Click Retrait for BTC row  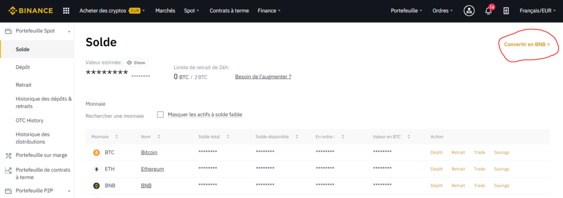pos(458,152)
